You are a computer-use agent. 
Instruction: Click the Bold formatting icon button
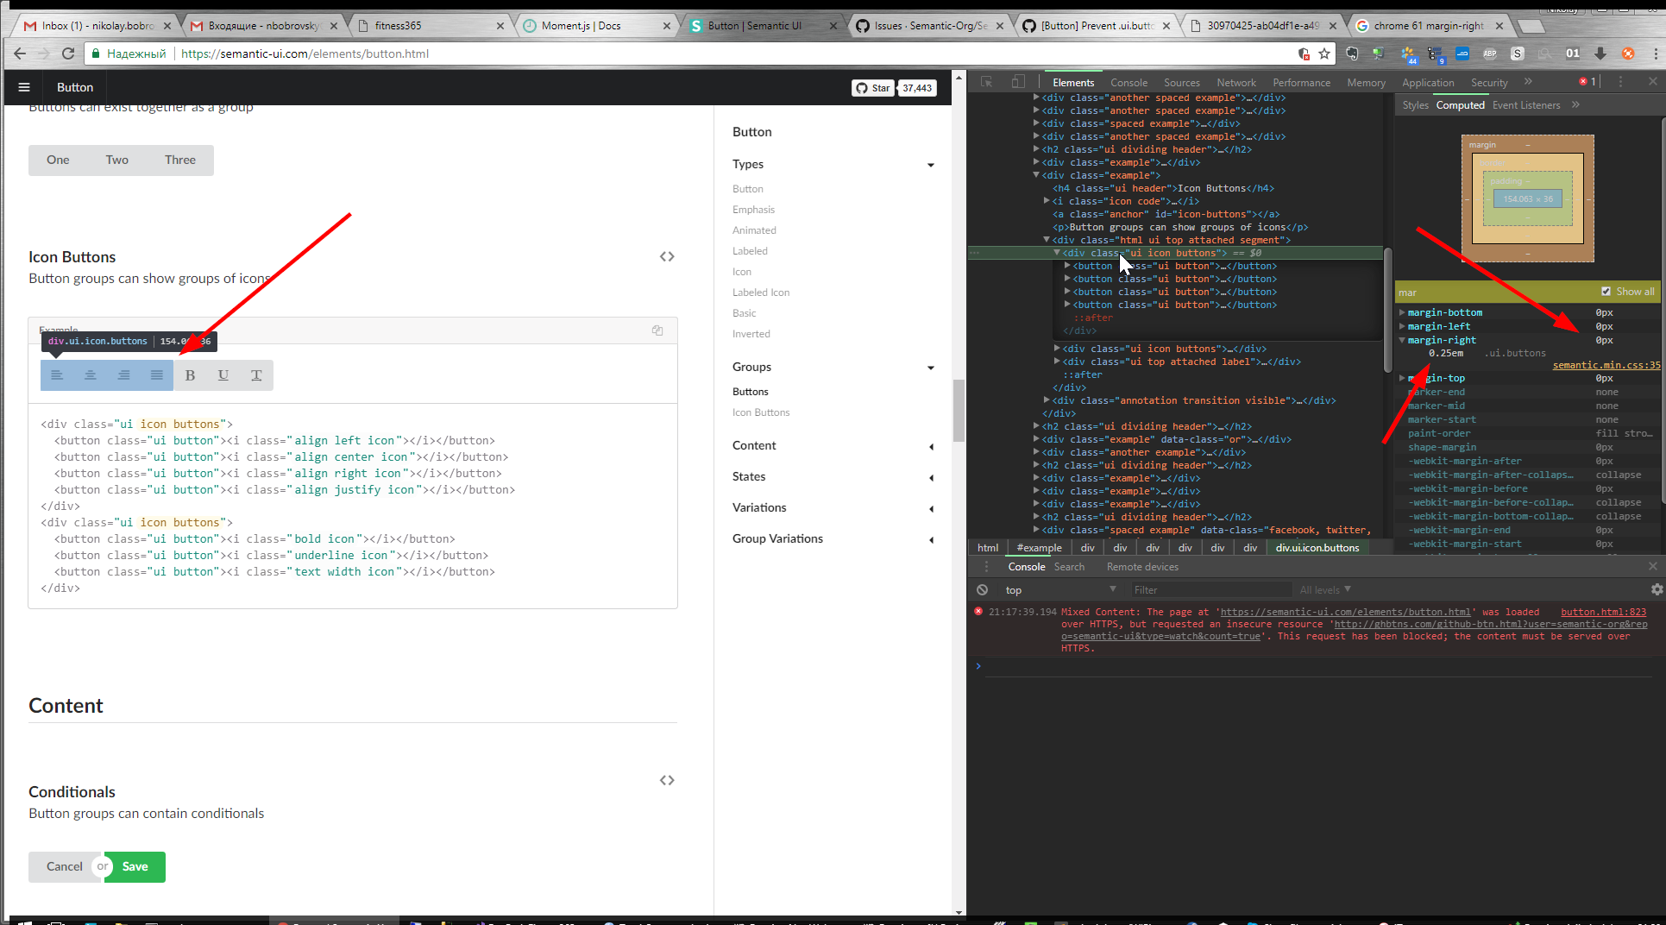(x=190, y=374)
